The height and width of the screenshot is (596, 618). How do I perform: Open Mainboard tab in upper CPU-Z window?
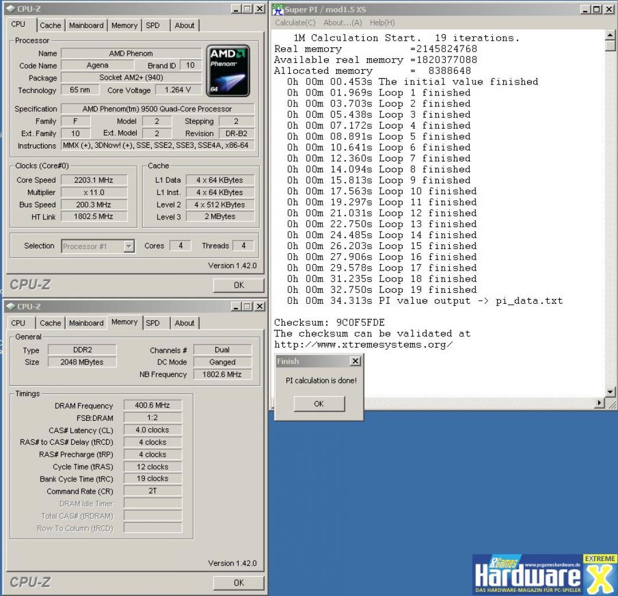pyautogui.click(x=86, y=25)
